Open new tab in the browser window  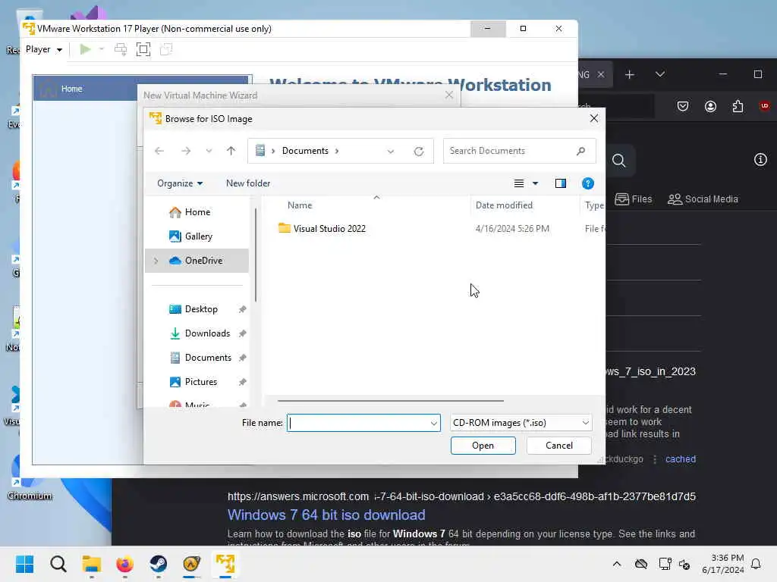pyautogui.click(x=629, y=75)
